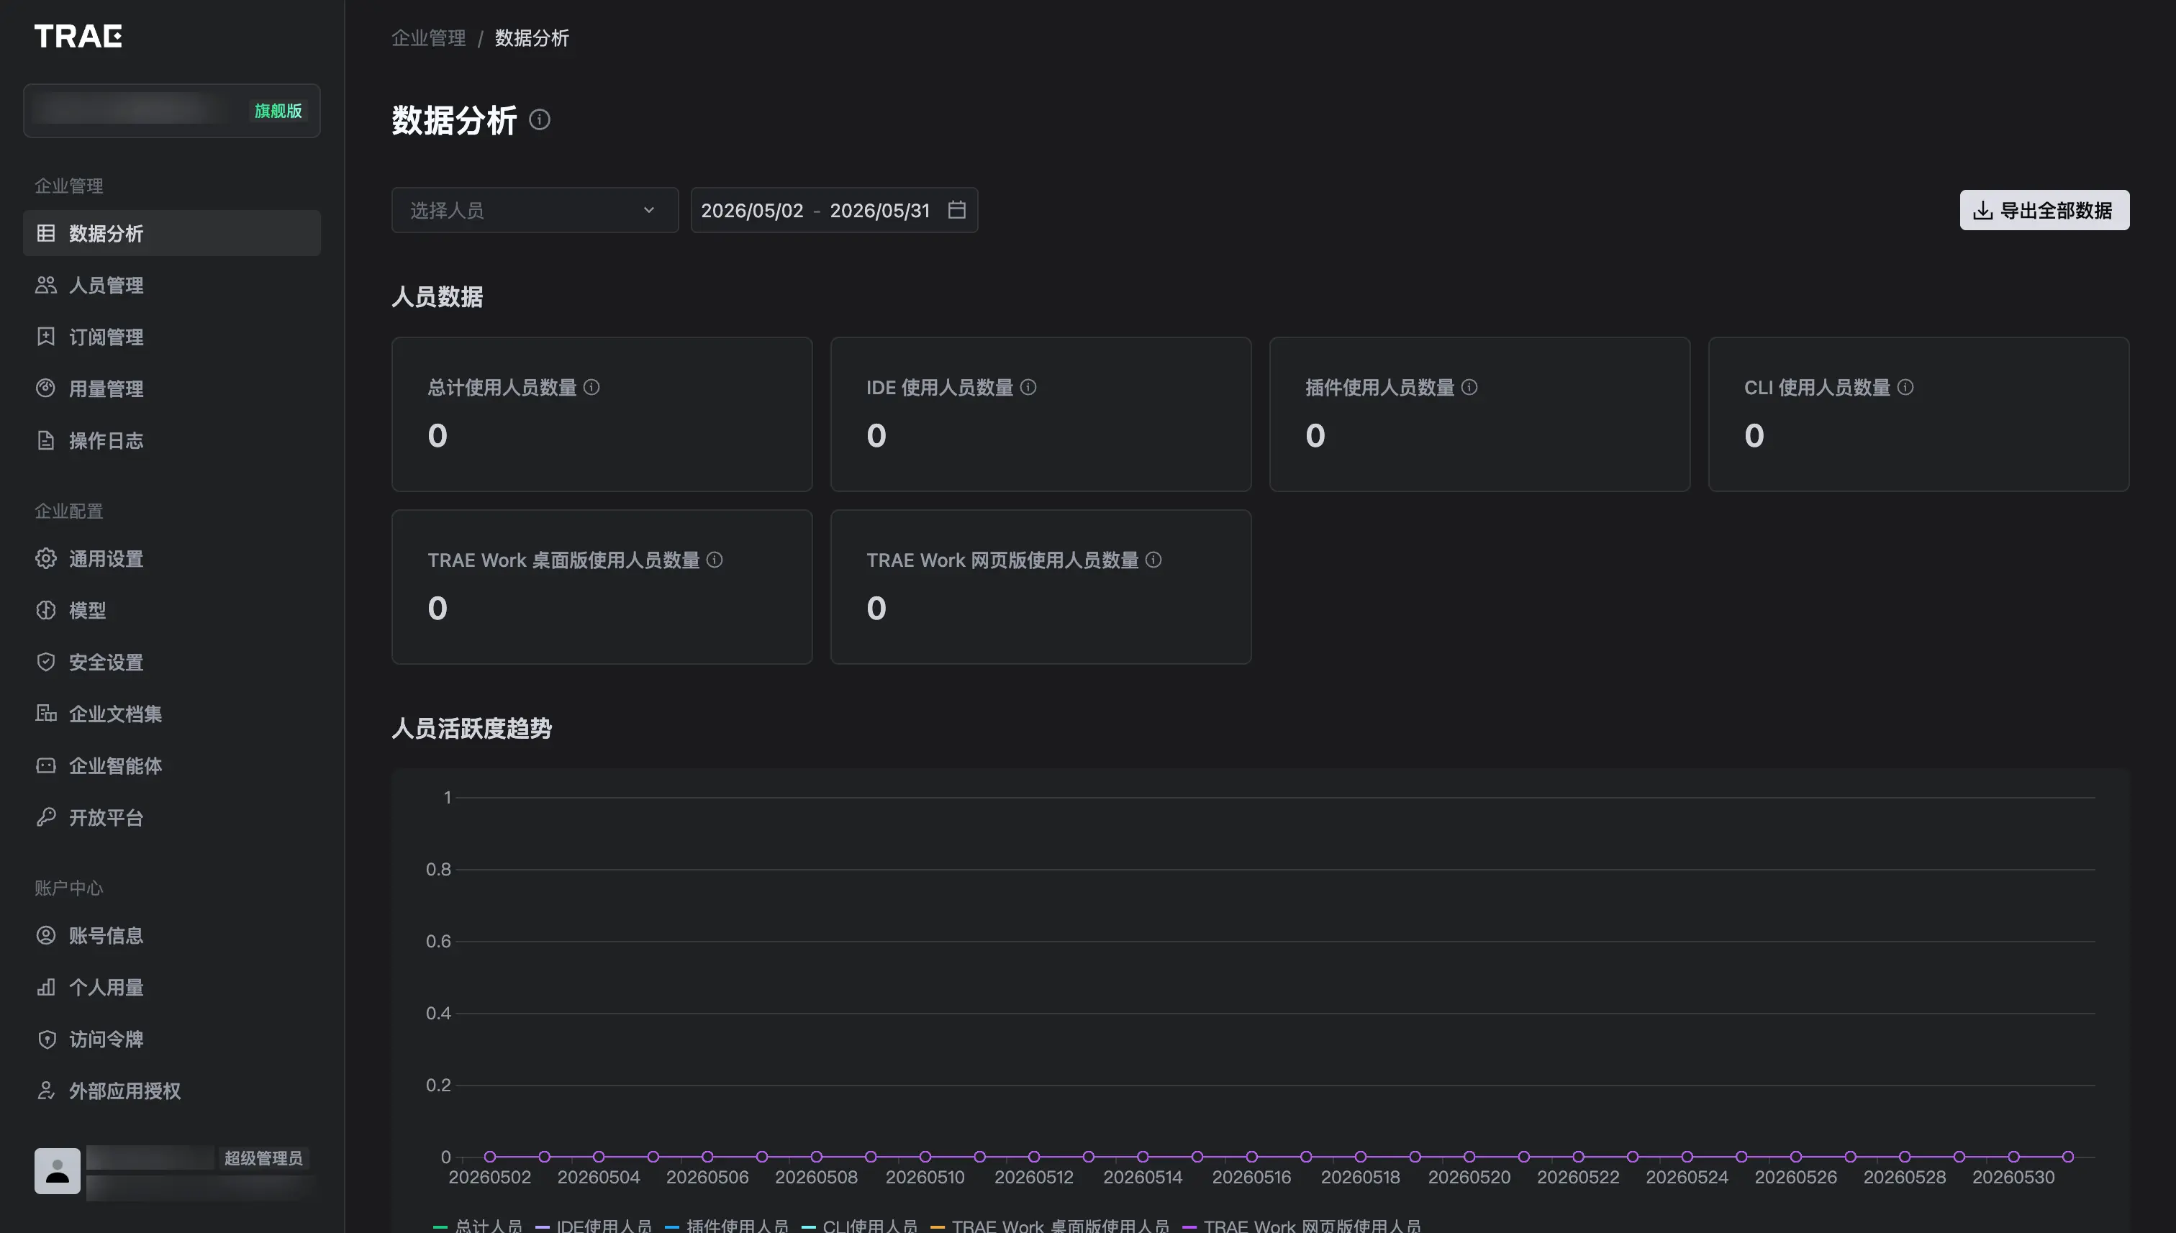Click the user avatar at sidebar bottom

(x=58, y=1170)
